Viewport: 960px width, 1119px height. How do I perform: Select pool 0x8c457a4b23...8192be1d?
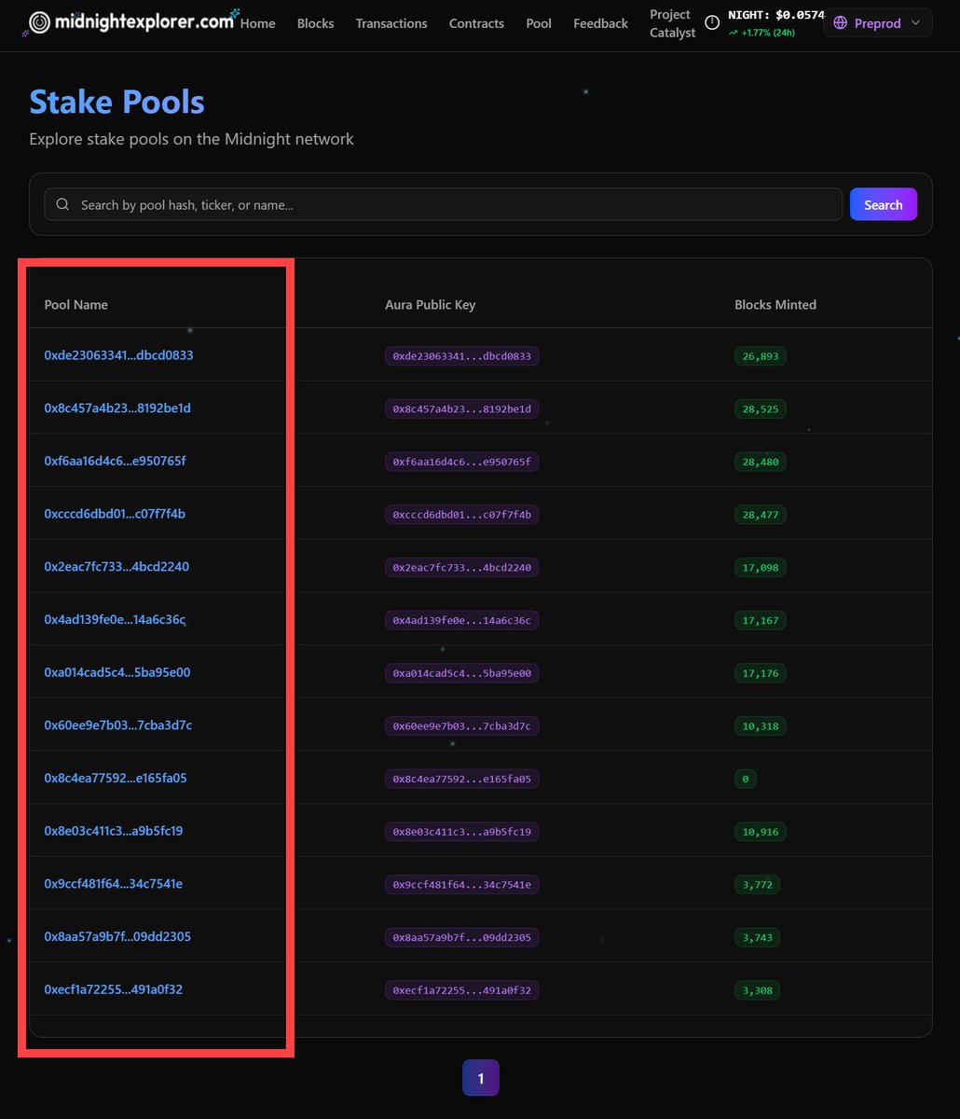coord(117,408)
